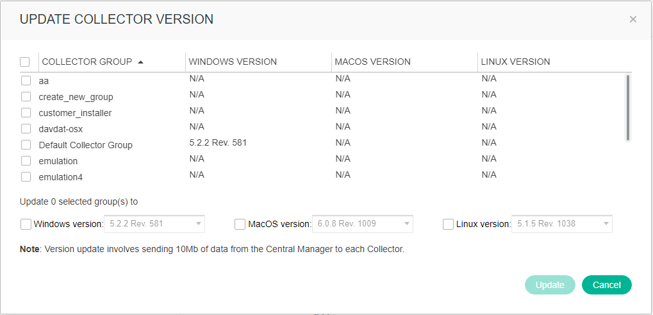The height and width of the screenshot is (315, 653).
Task: Open the Windows version dropdown
Action: [x=155, y=224]
